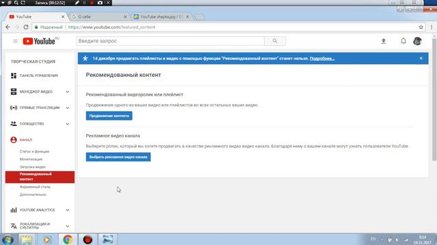Screen dimensions: 437x245
Task: Open the media player taskbar icon
Action: point(47,240)
